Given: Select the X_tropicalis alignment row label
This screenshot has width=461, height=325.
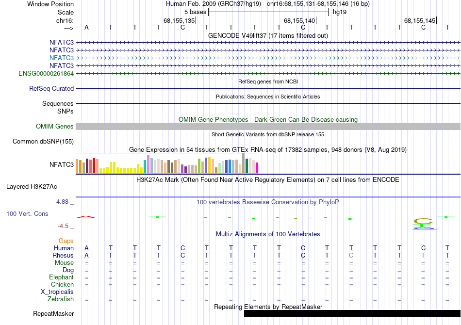Looking at the screenshot, I should point(57,292).
